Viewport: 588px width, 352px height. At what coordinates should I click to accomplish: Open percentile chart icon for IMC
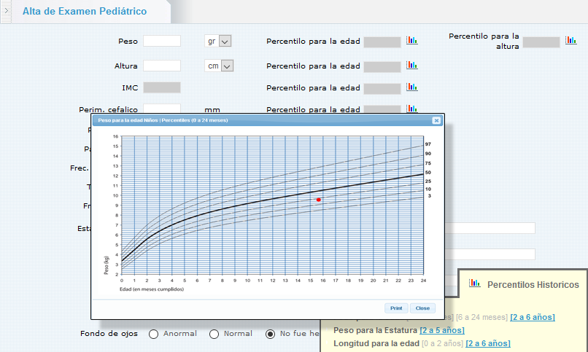click(x=411, y=88)
